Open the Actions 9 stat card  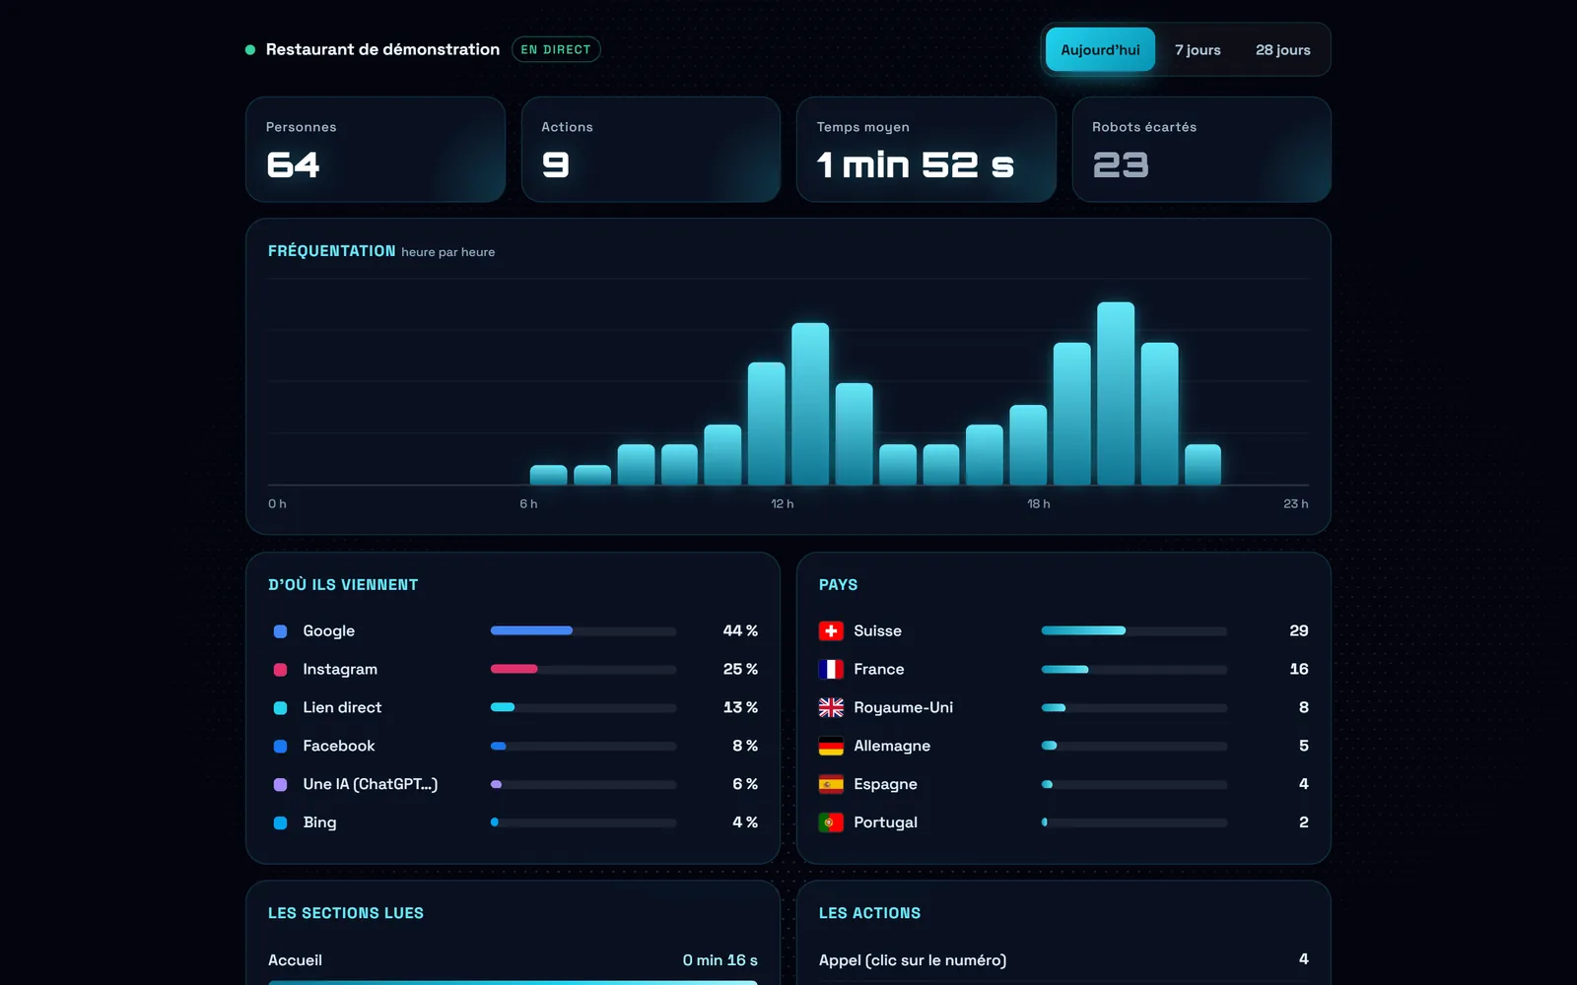click(651, 150)
